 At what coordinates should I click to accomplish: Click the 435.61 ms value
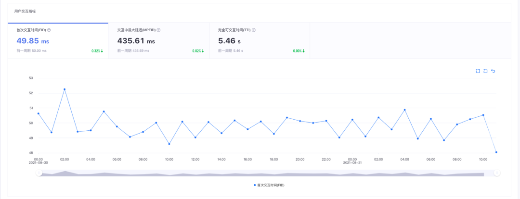click(136, 41)
